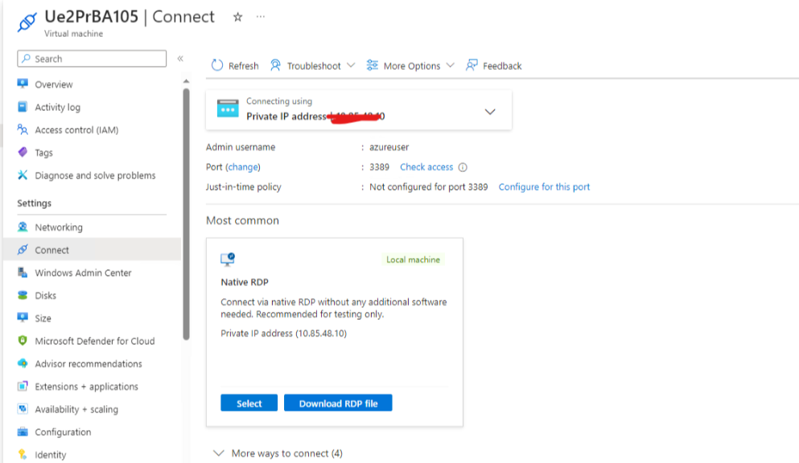Click Configure for this port link

point(544,186)
